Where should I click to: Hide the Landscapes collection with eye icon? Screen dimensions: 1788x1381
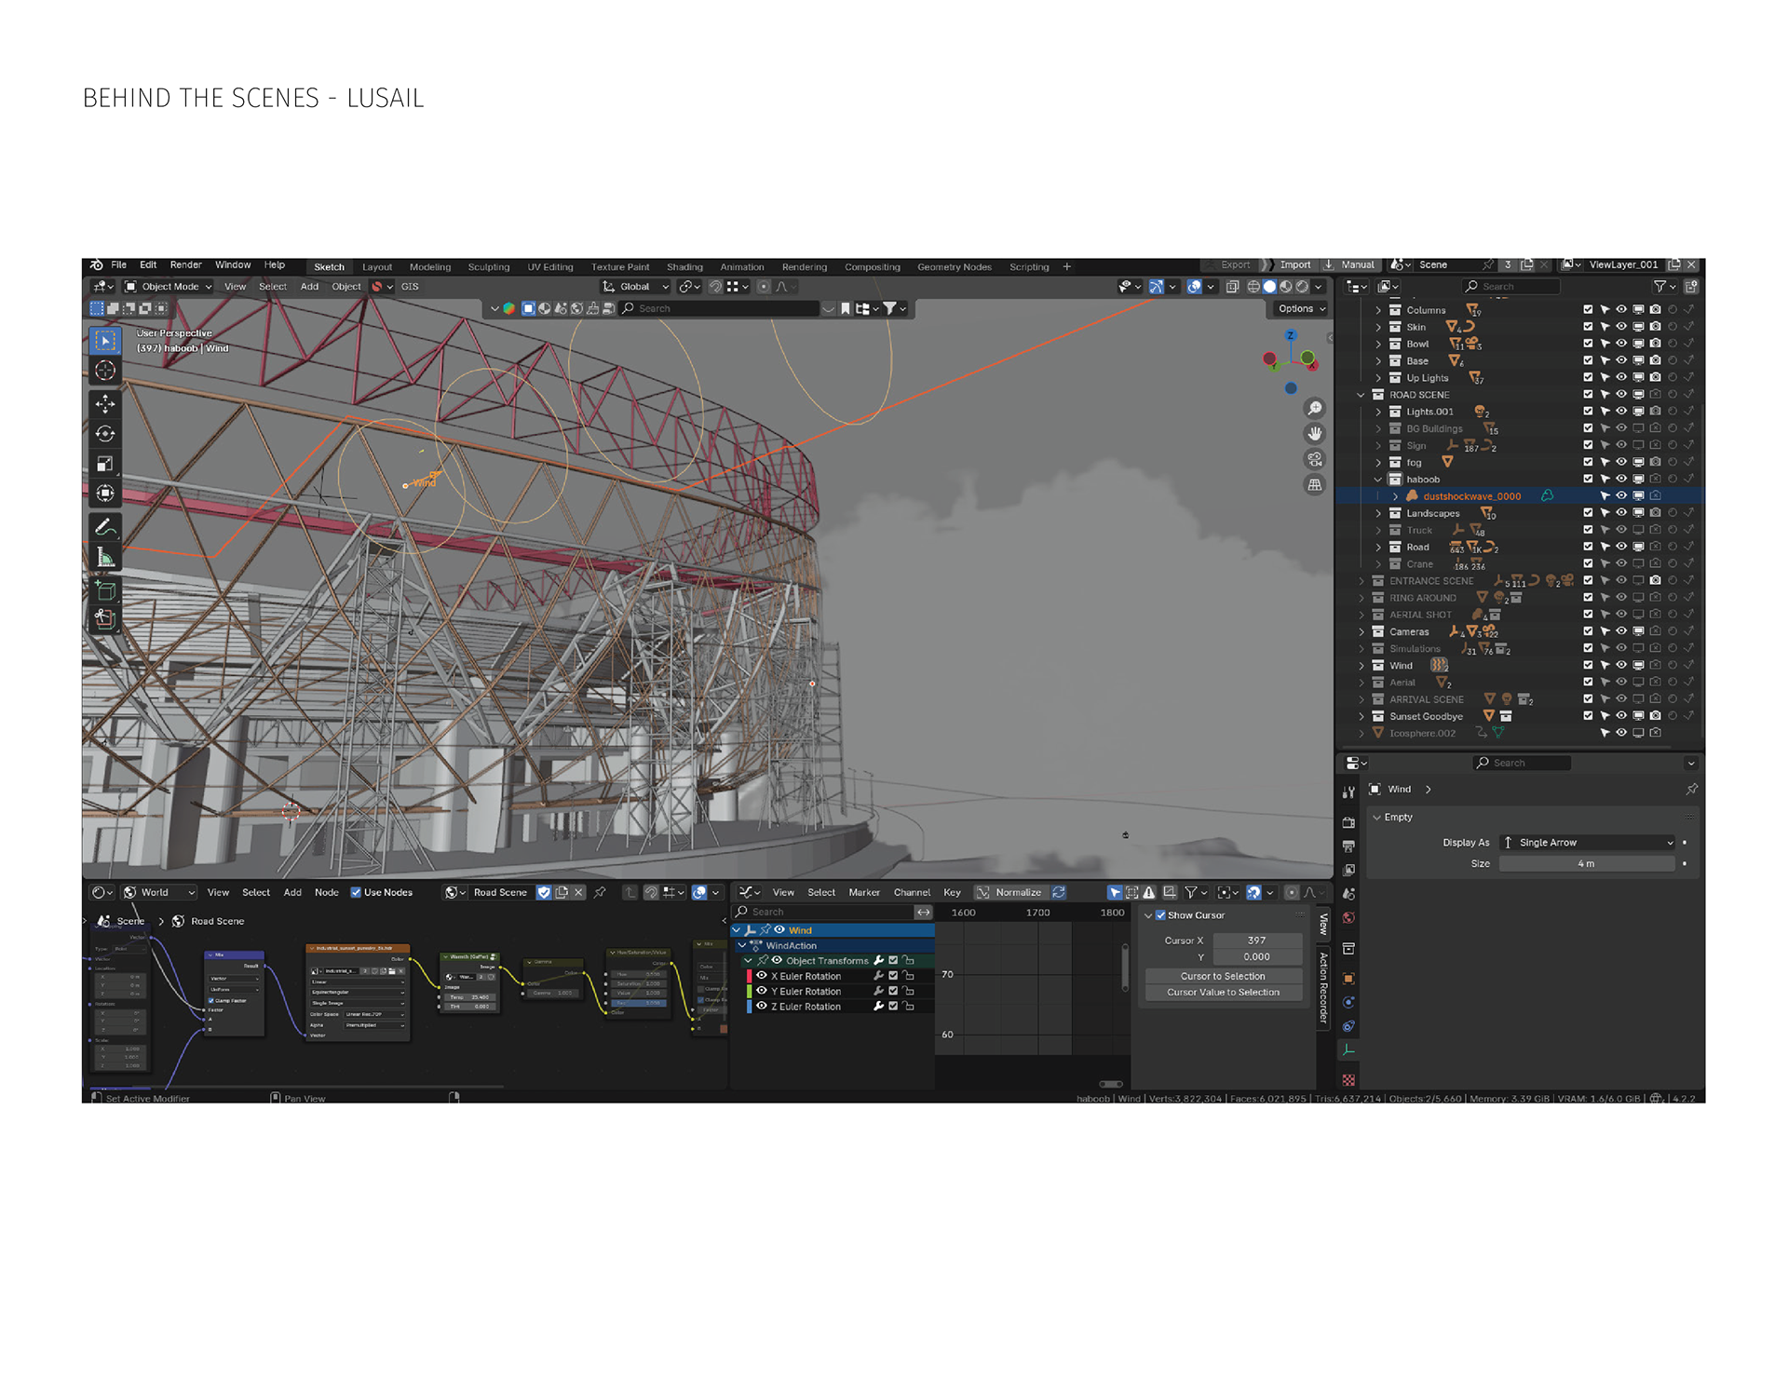coord(1620,513)
